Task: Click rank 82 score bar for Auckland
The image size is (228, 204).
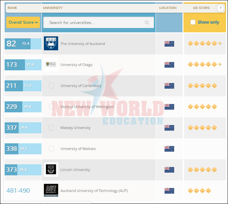Action: point(23,44)
